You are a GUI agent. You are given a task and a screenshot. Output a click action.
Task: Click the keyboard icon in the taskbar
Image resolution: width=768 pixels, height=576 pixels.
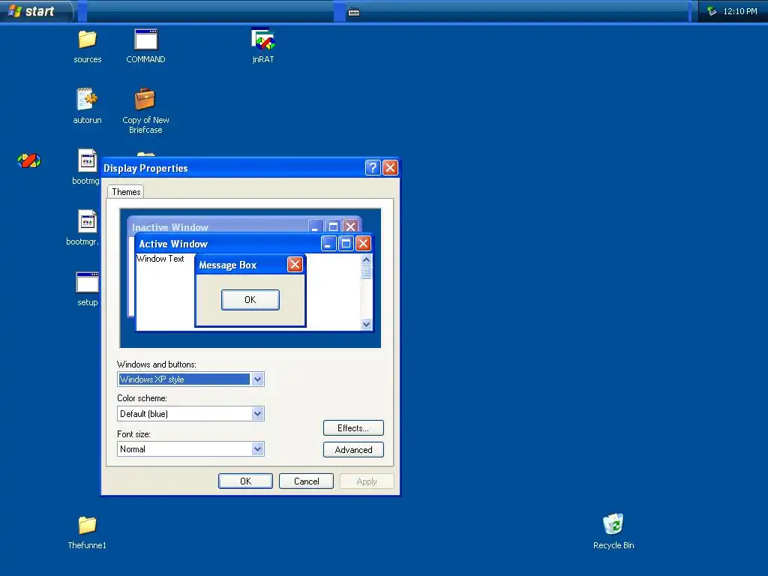[x=354, y=12]
